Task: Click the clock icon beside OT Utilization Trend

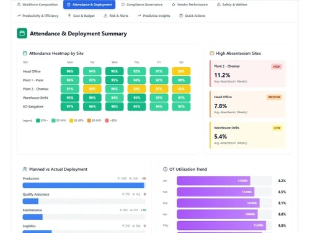Action: pos(165,169)
